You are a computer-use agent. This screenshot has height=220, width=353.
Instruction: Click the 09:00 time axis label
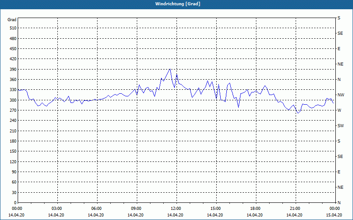(136, 209)
